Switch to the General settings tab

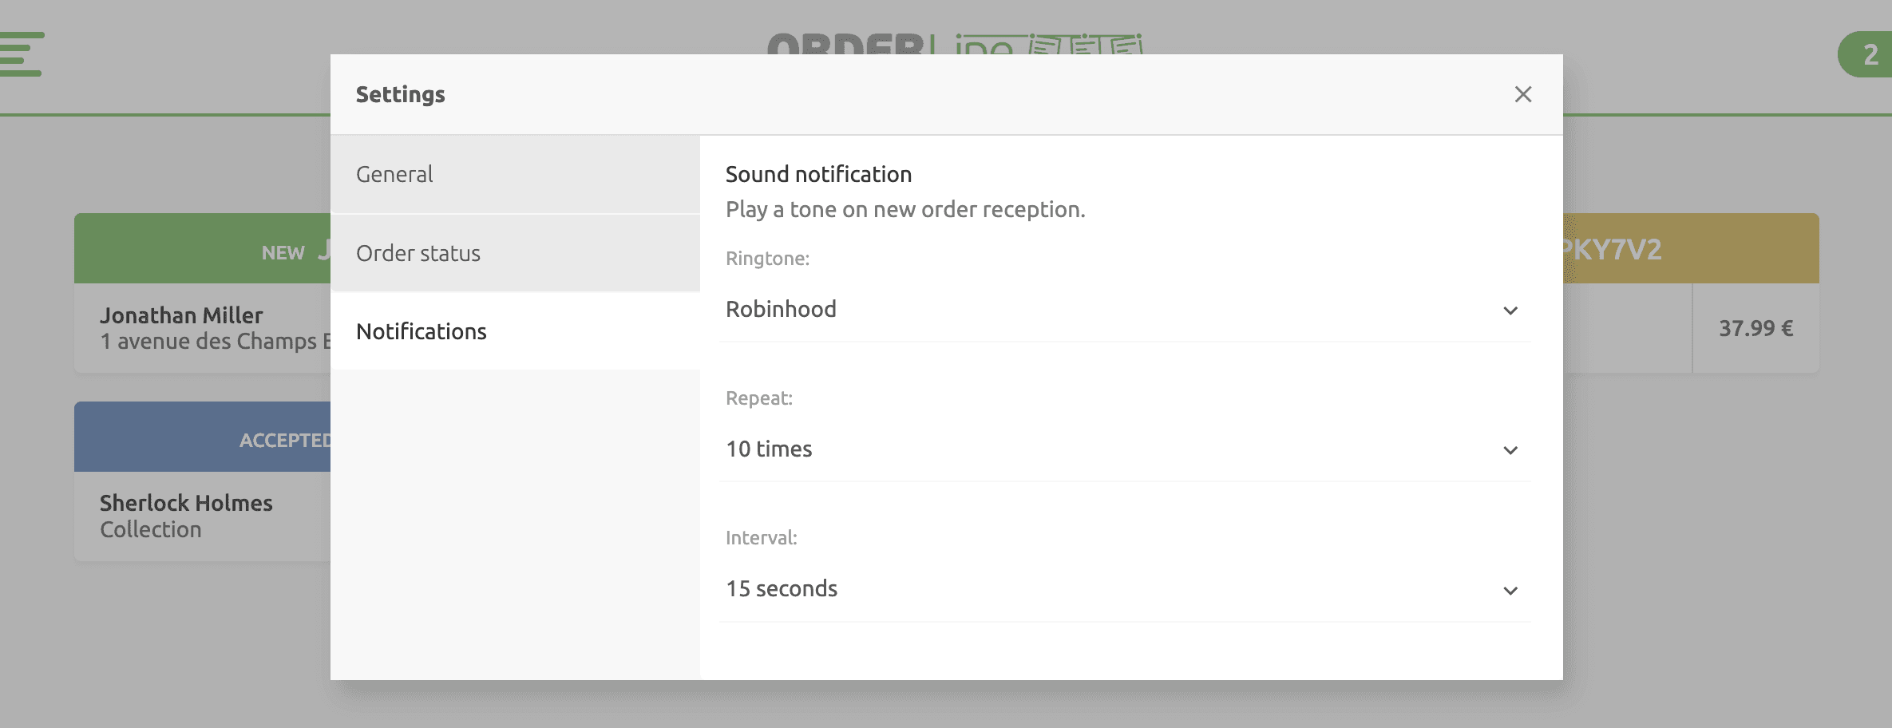click(394, 173)
